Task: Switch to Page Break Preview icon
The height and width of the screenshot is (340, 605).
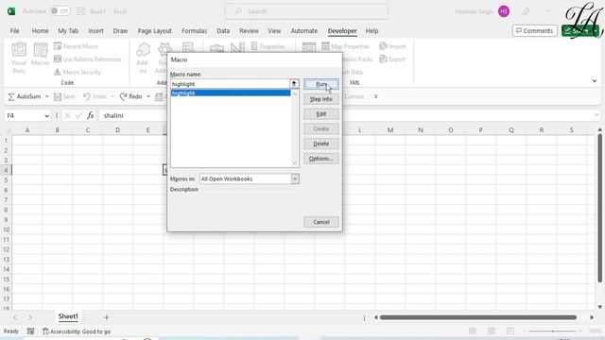Action: click(x=510, y=331)
